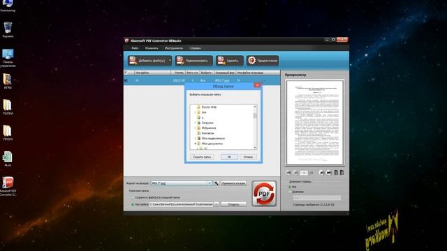Open the Компьютер desktop icon
The height and width of the screenshot is (251, 447).
pos(8,6)
